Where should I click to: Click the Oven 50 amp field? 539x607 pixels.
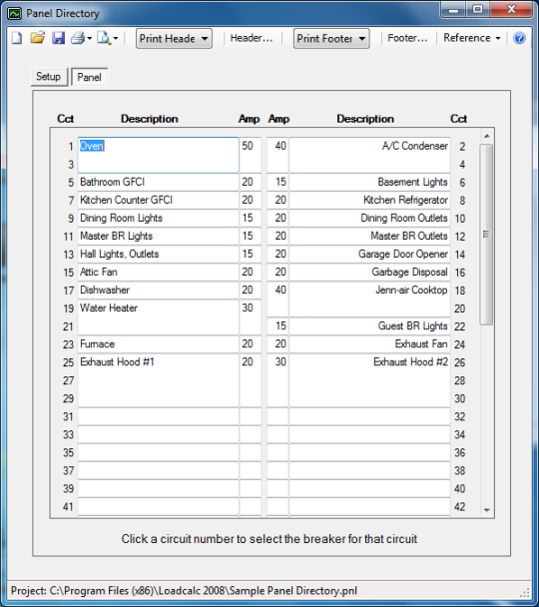pyautogui.click(x=250, y=155)
